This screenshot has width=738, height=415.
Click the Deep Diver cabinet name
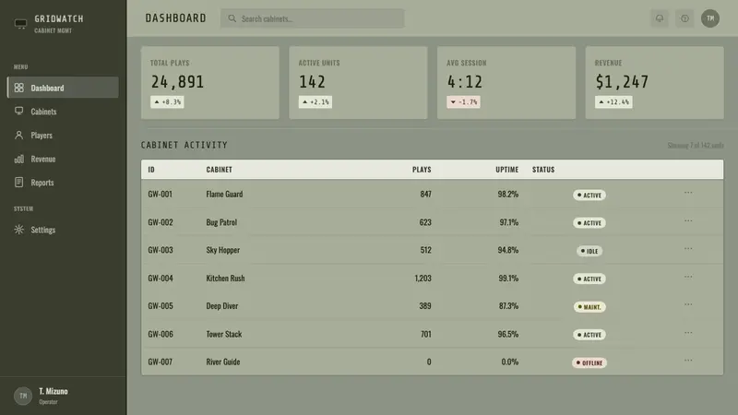pos(222,306)
